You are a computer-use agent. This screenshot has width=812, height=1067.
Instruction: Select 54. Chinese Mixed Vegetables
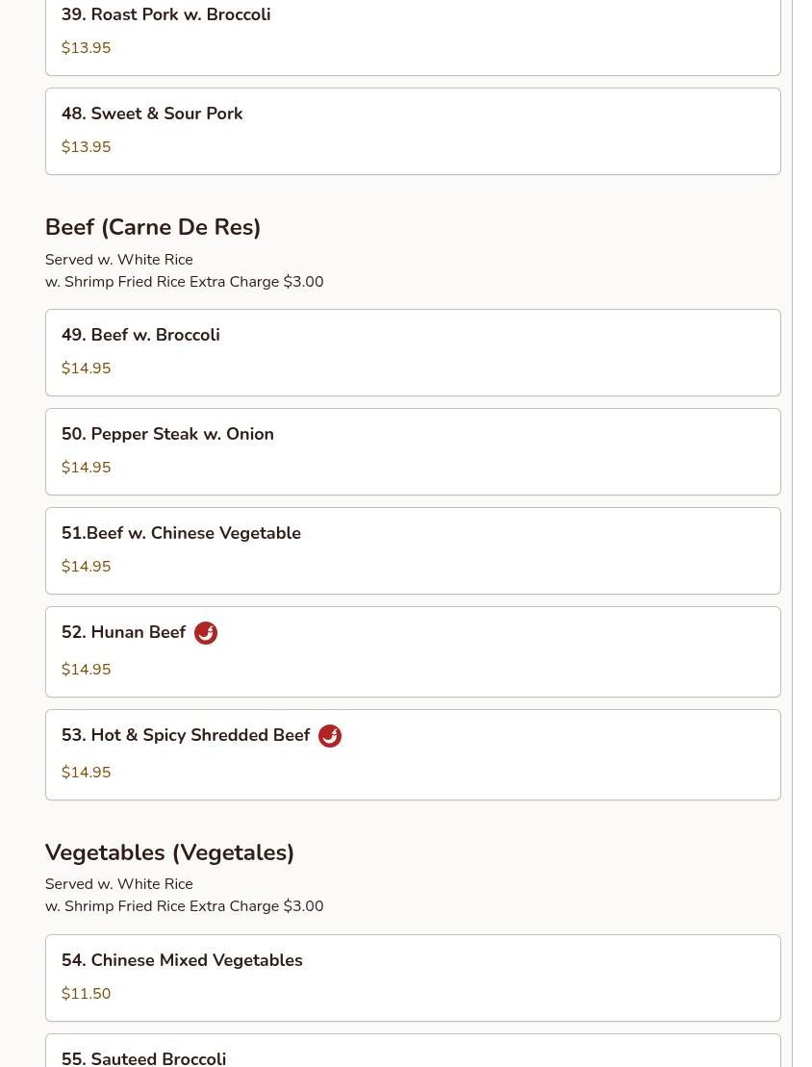413,978
